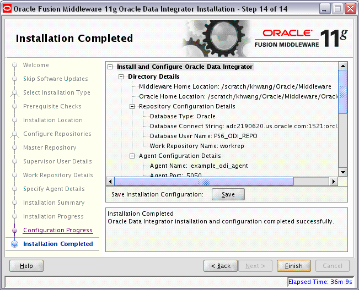Collapse Repository Configuration Details node
This screenshot has height=290, width=359.
click(x=133, y=107)
